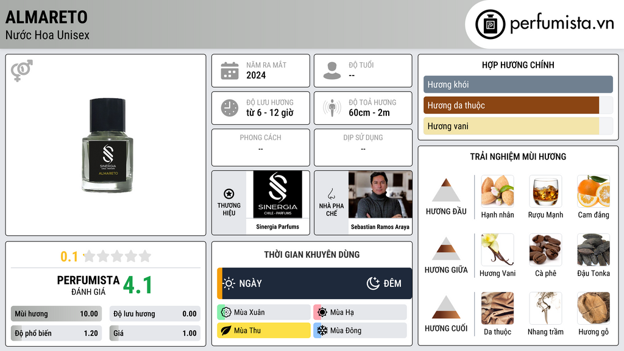Click the Almareto perfume bottle image
The image size is (624, 351).
[107, 146]
